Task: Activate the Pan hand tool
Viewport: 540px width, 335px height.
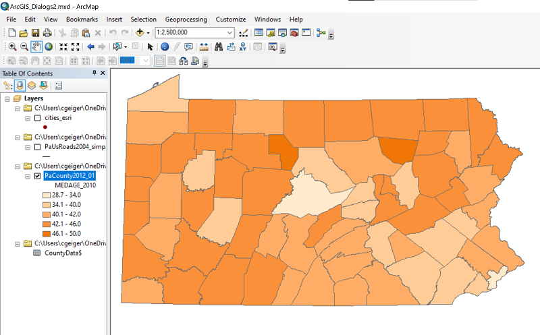Action: [37, 47]
